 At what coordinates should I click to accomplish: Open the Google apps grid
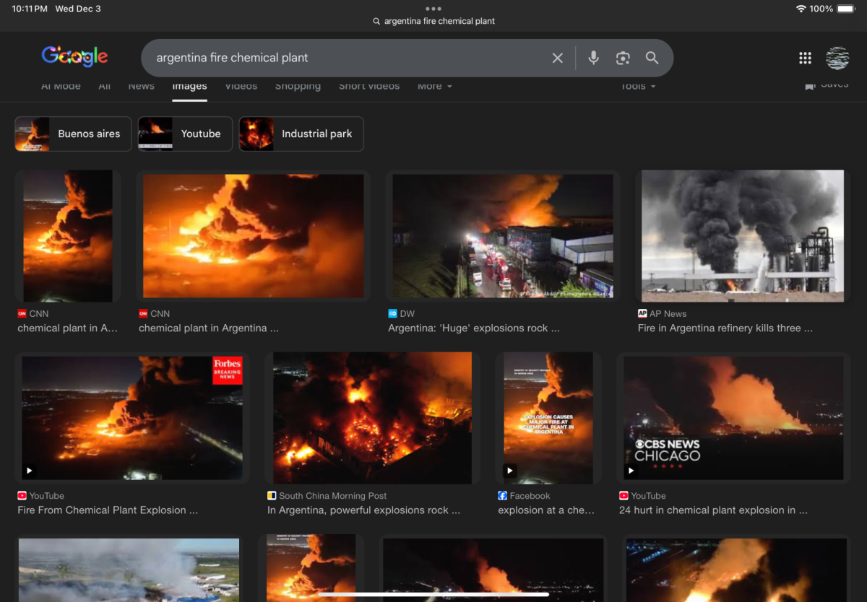pyautogui.click(x=805, y=58)
